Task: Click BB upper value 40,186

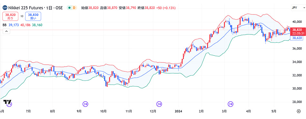Action: point(25,25)
